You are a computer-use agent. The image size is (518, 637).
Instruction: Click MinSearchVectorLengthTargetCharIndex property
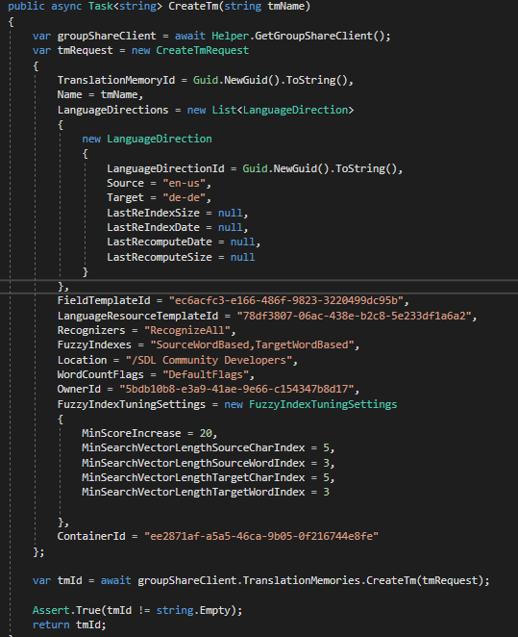pos(193,477)
